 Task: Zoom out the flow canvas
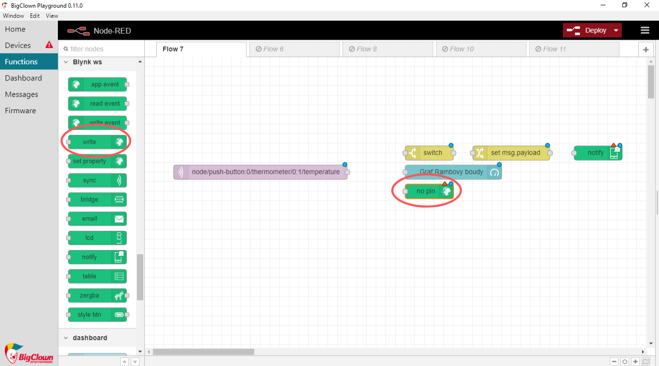[x=614, y=362]
